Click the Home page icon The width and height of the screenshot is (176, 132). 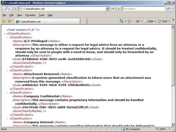tap(121, 21)
